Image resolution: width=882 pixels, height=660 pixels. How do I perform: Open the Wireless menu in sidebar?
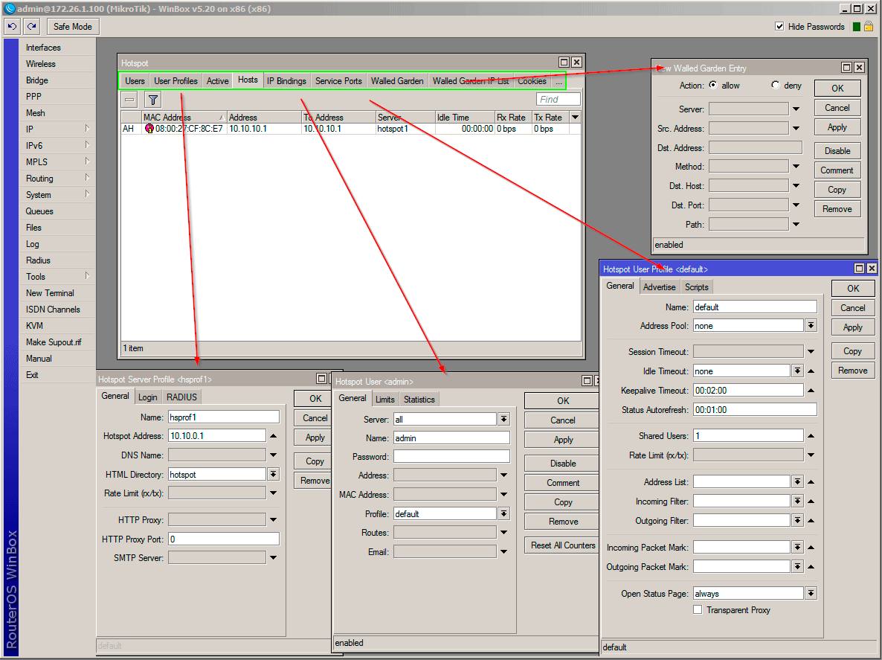click(x=41, y=64)
